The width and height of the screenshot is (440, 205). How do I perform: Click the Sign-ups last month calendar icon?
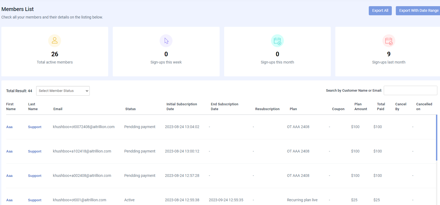point(389,41)
